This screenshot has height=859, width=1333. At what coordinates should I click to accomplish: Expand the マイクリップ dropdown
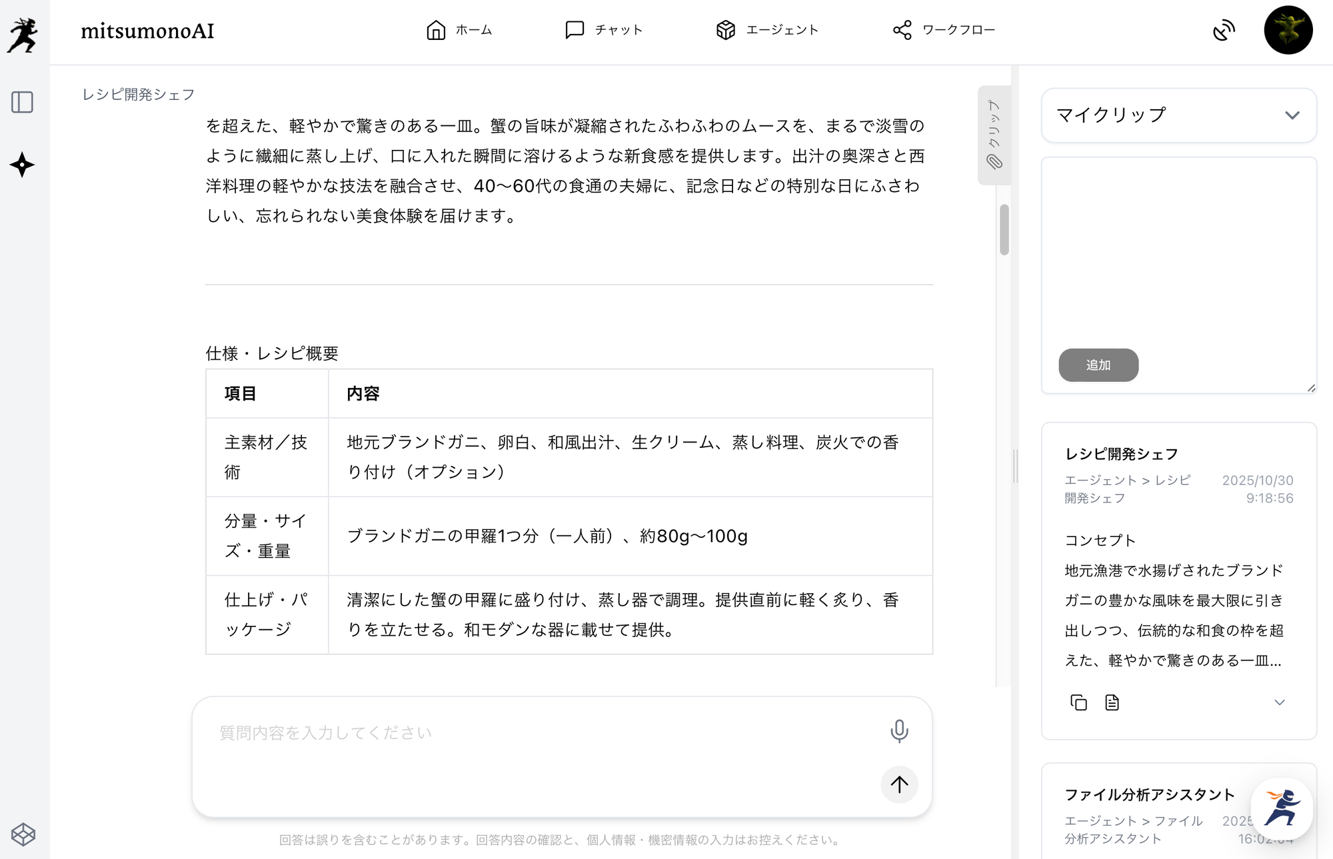[1292, 115]
